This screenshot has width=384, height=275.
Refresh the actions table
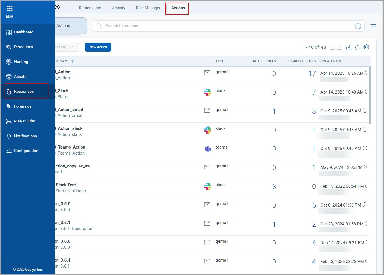pos(358,47)
